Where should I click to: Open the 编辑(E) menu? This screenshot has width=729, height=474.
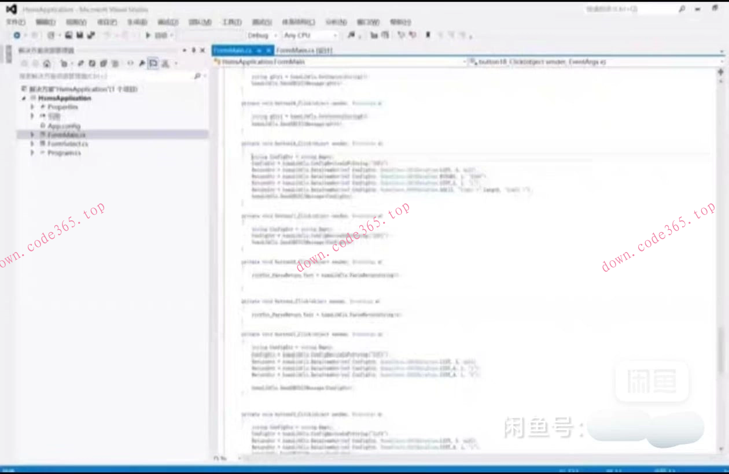(x=46, y=22)
